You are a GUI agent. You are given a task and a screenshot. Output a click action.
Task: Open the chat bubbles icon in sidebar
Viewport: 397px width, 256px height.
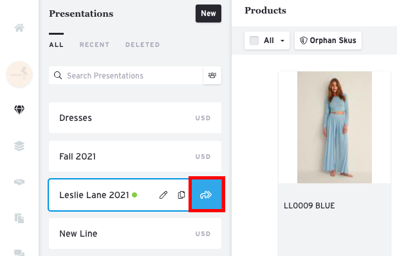[19, 253]
